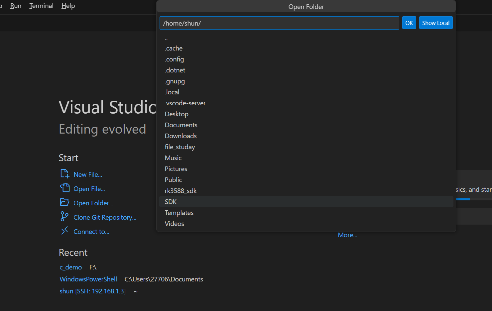Select the Desktop folder
This screenshot has height=311, width=492.
[x=306, y=114]
